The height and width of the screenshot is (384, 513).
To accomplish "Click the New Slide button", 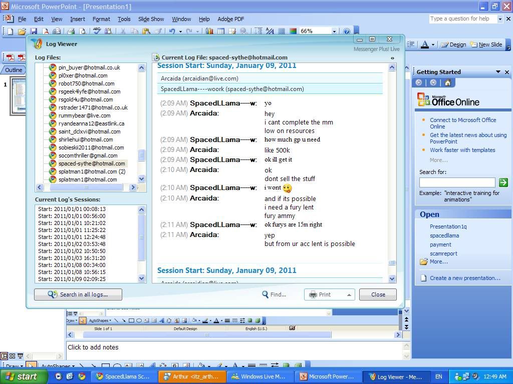I will [x=486, y=44].
